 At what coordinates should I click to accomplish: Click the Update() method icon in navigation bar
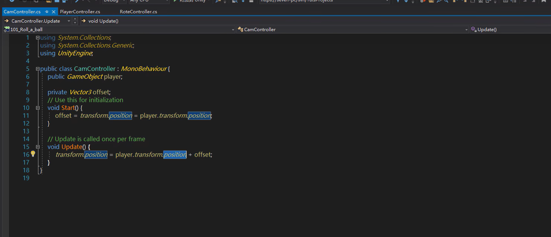pos(474,30)
